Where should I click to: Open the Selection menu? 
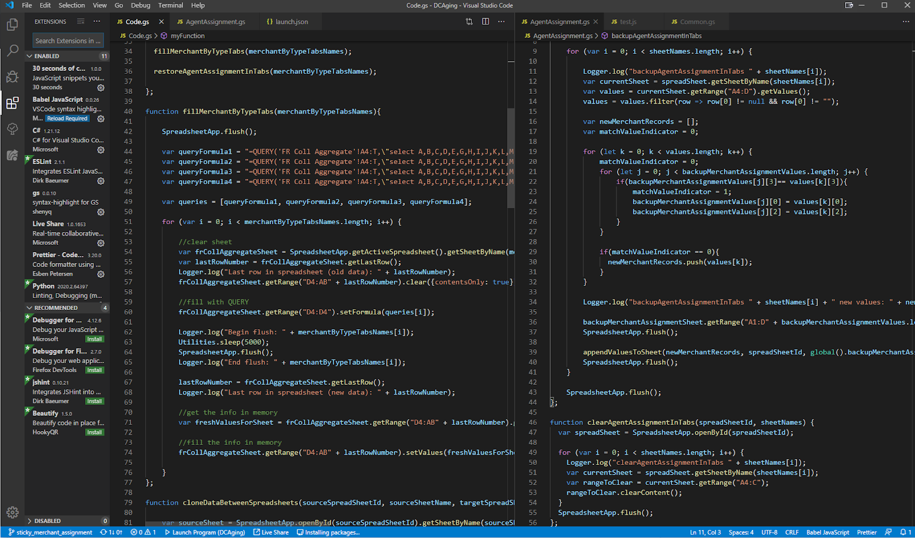(x=71, y=5)
